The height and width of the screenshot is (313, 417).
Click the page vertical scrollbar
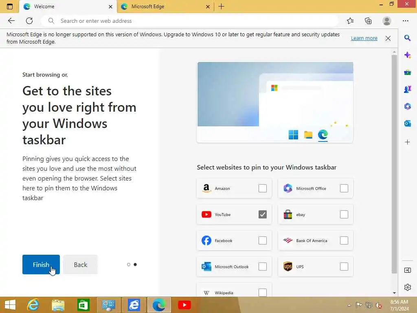pos(394,164)
